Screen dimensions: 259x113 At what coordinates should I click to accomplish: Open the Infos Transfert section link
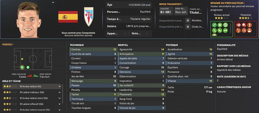[171, 4]
